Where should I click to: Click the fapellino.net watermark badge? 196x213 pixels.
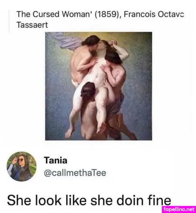click(179, 209)
